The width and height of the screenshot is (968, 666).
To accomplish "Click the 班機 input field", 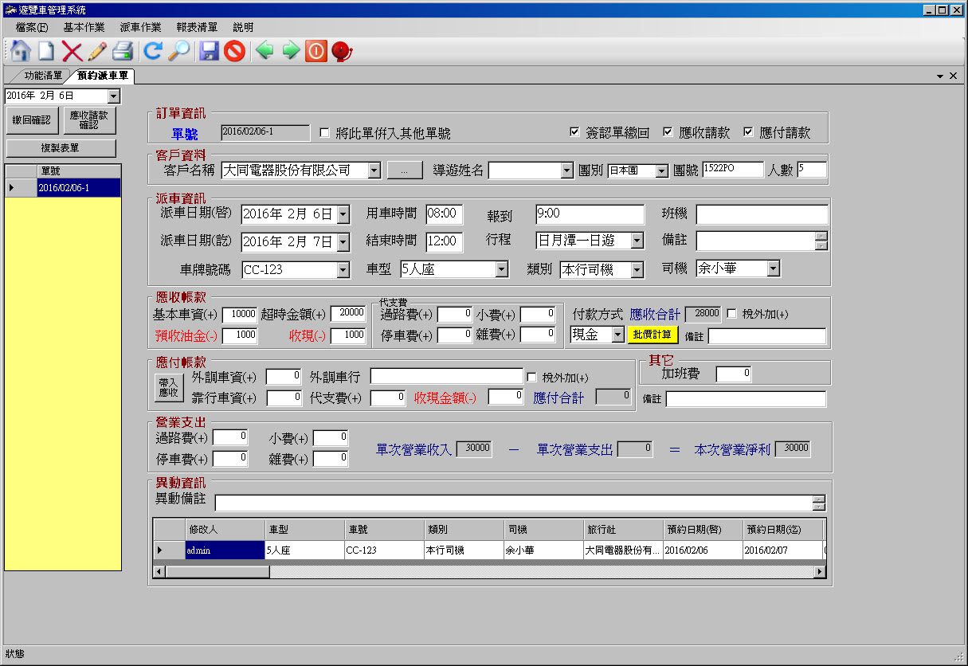I will [762, 214].
